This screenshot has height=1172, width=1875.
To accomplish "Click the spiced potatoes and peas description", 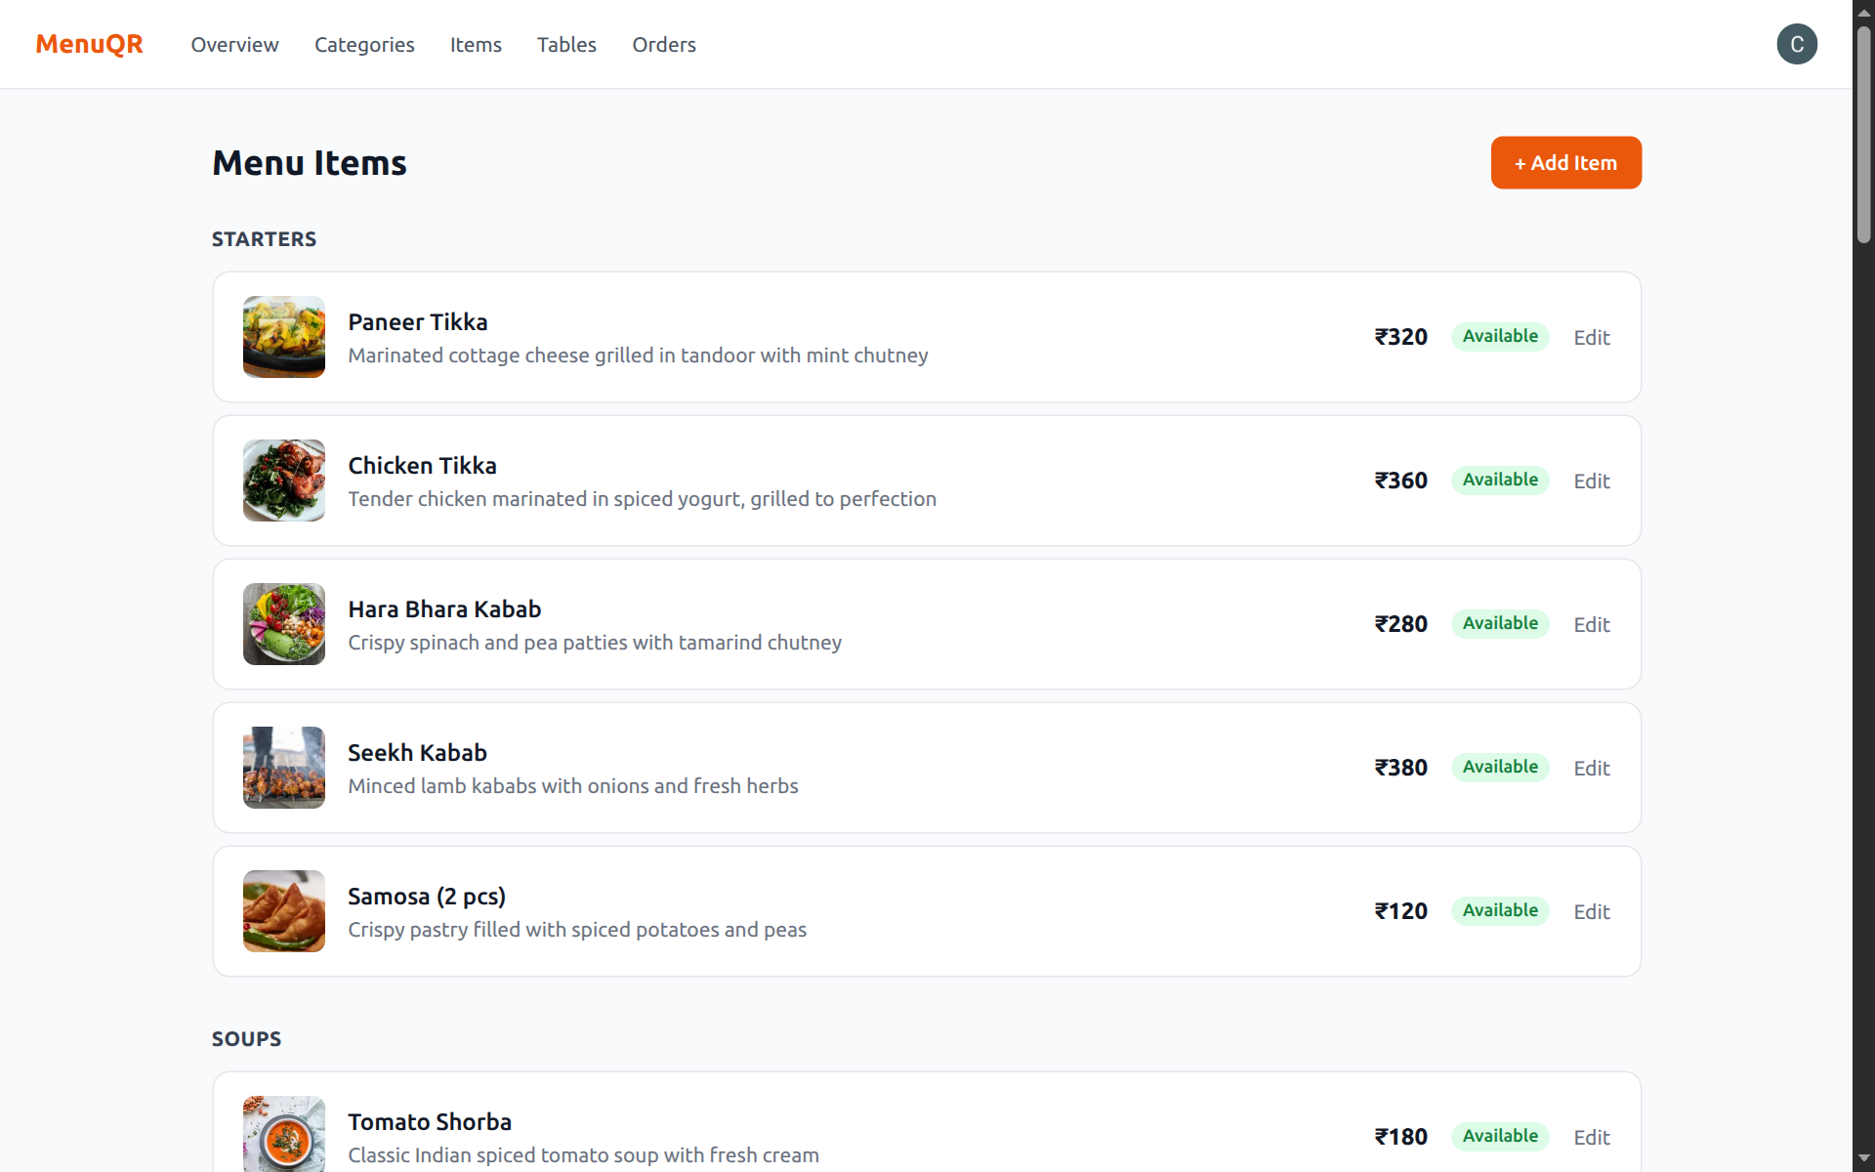I will pos(577,930).
